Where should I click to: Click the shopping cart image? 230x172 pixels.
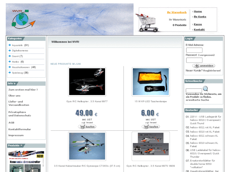[x=147, y=22]
